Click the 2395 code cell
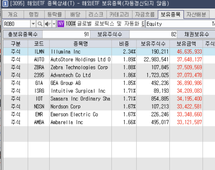 (39, 75)
